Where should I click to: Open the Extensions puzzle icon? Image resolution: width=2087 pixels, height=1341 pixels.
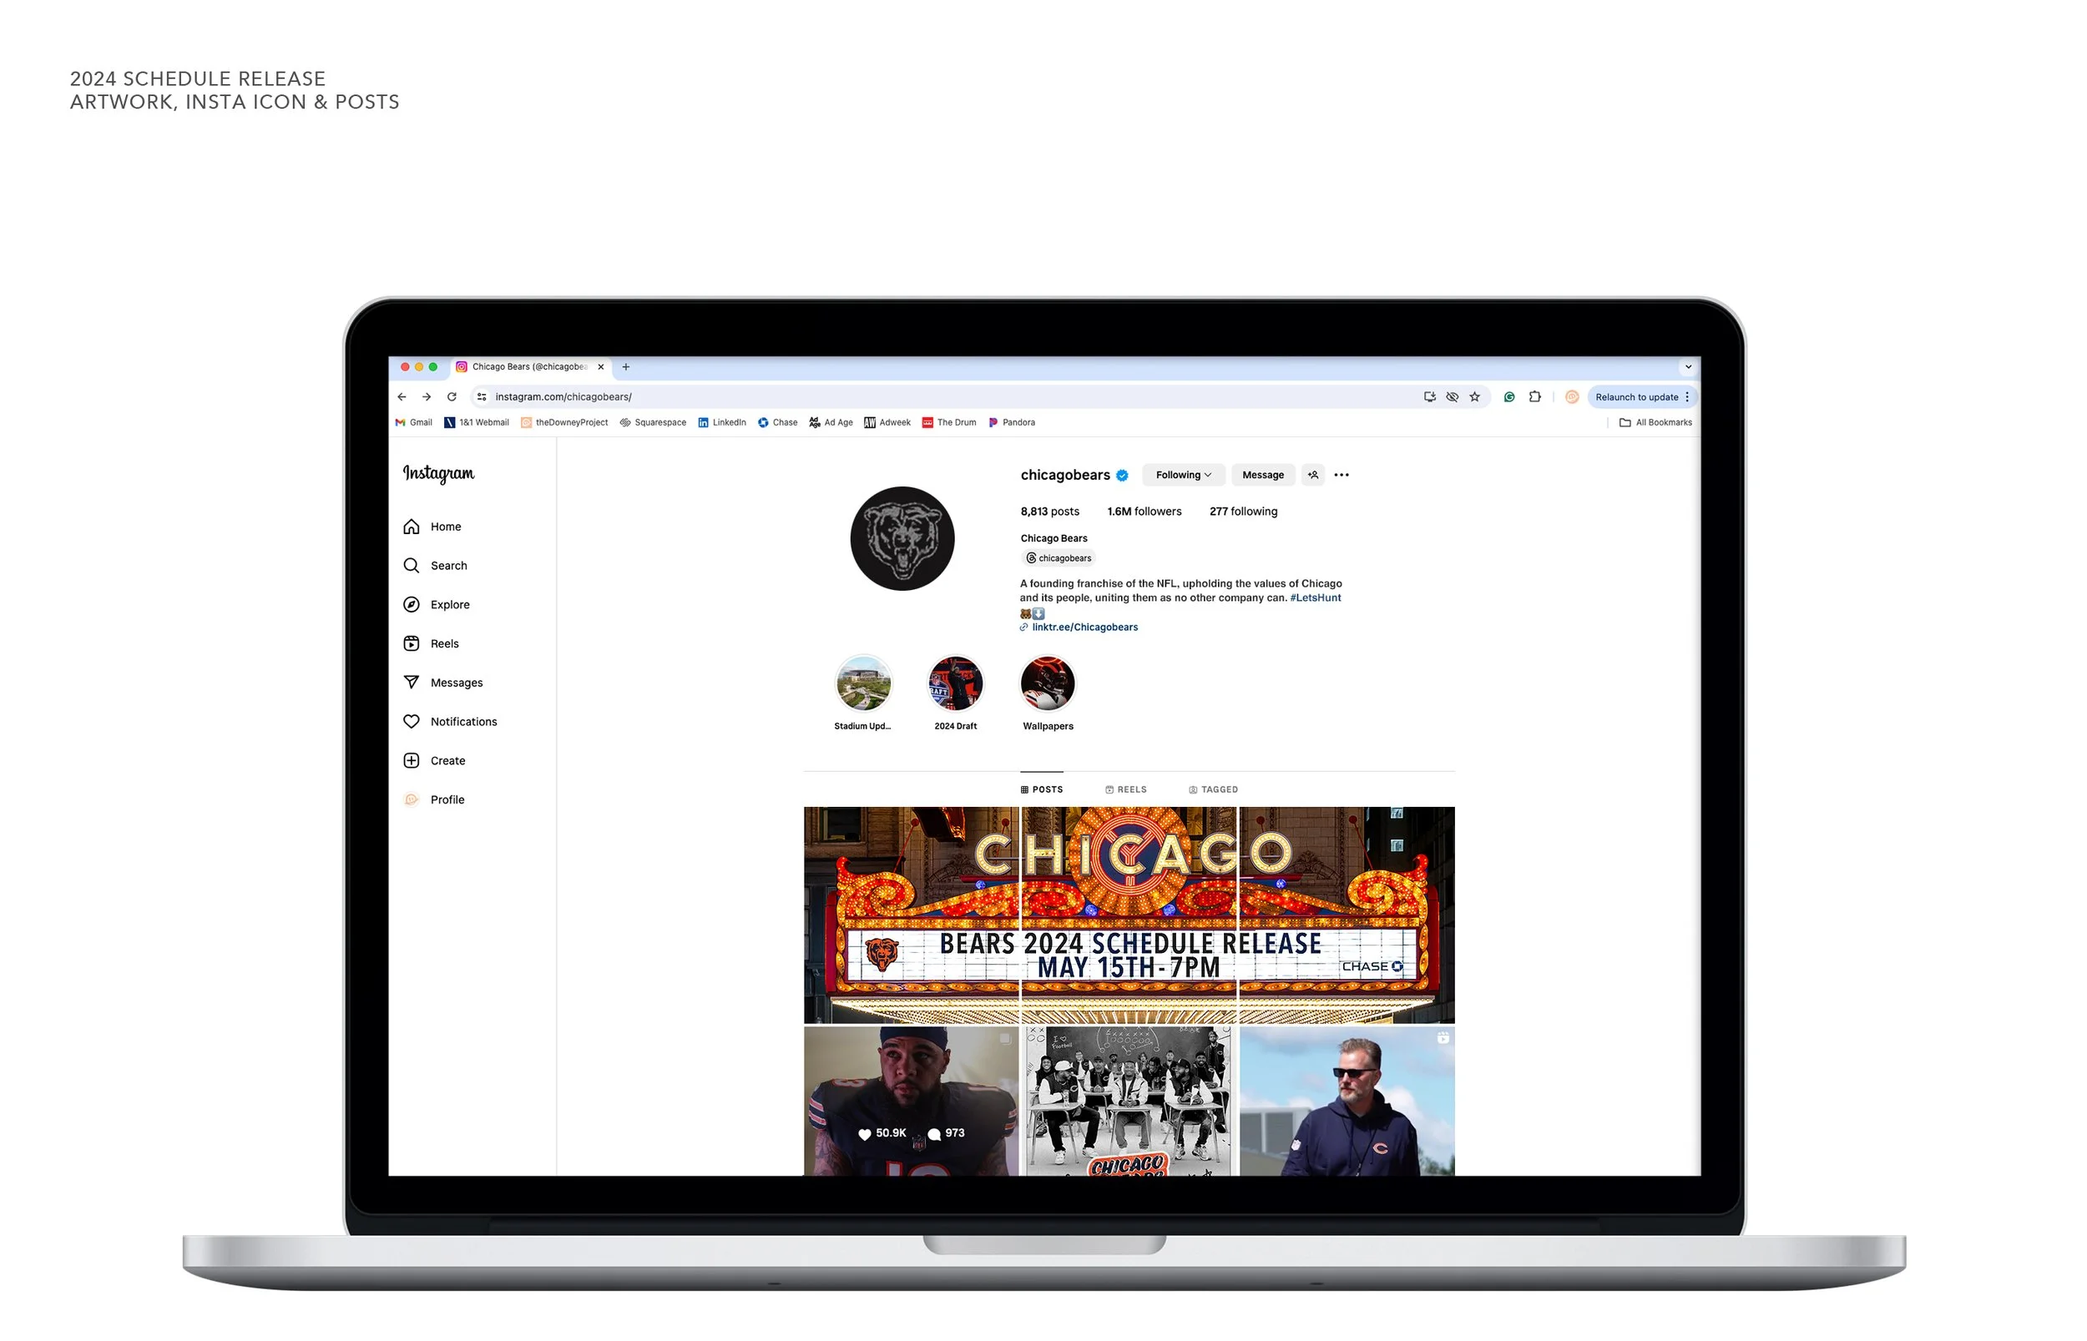1534,397
